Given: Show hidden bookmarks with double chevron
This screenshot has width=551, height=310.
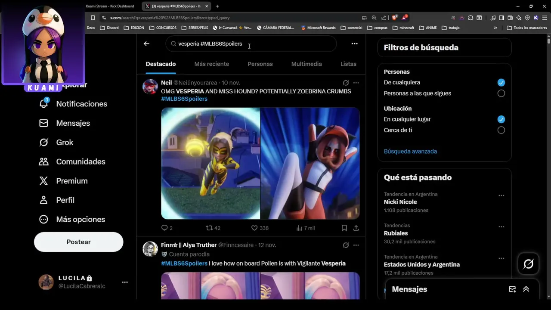Looking at the screenshot, I should coord(495,28).
